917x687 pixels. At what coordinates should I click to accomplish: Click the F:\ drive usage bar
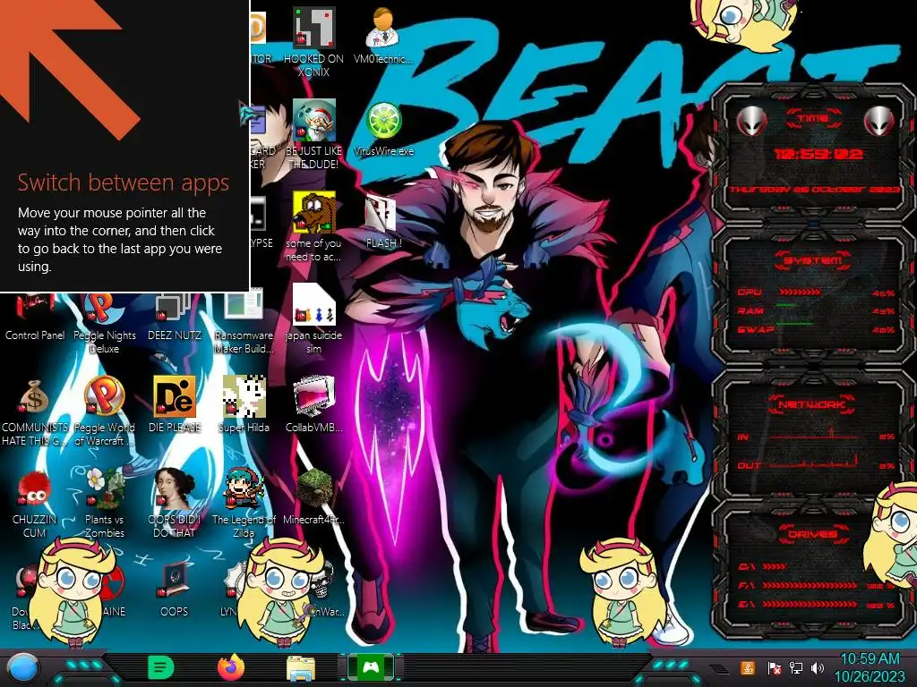810,585
